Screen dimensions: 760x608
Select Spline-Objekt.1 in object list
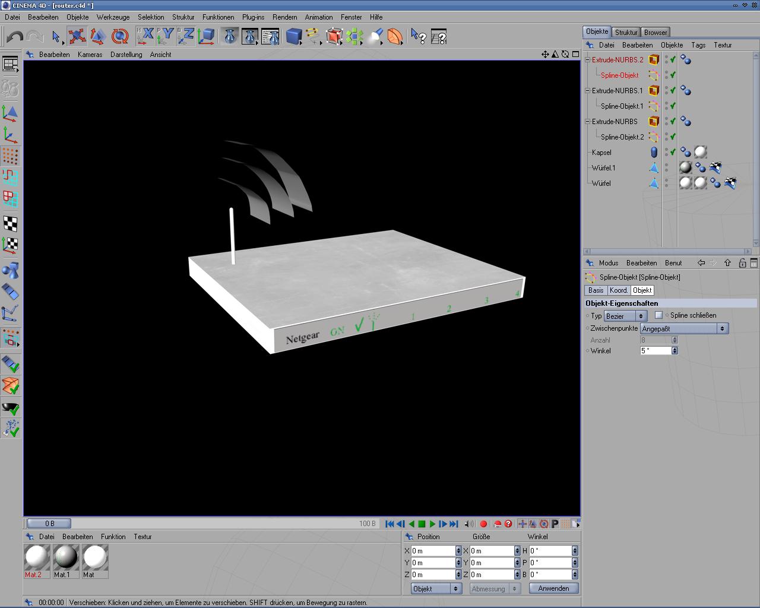622,106
